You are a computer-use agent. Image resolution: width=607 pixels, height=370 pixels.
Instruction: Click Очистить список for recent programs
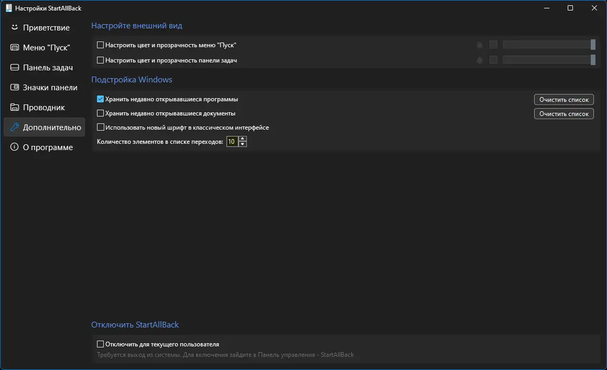(563, 100)
